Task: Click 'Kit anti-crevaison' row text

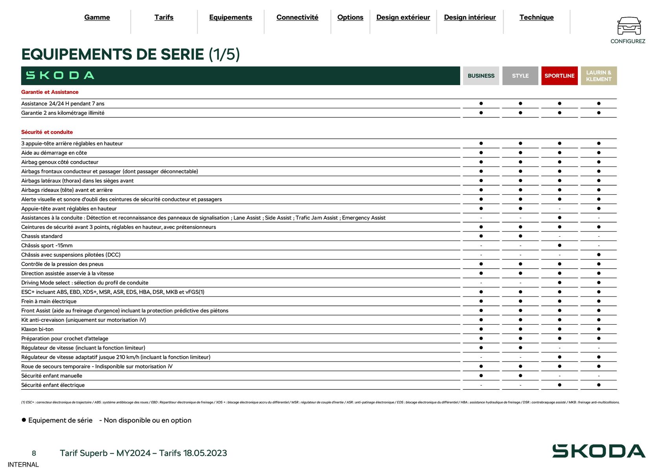Action: (x=84, y=320)
